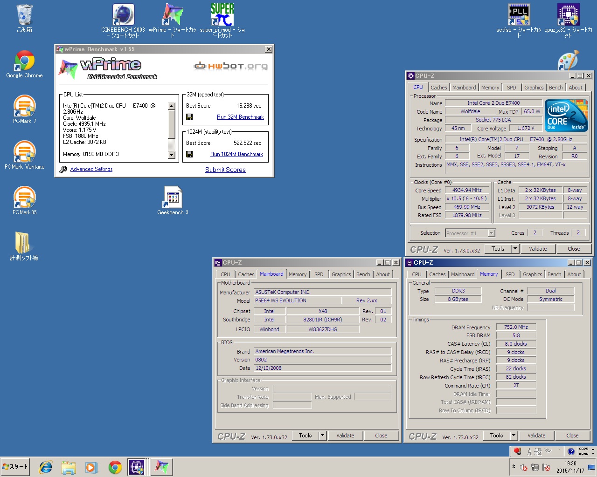597x477 pixels.
Task: Click Tools button in top CPU-Z window
Action: point(498,249)
